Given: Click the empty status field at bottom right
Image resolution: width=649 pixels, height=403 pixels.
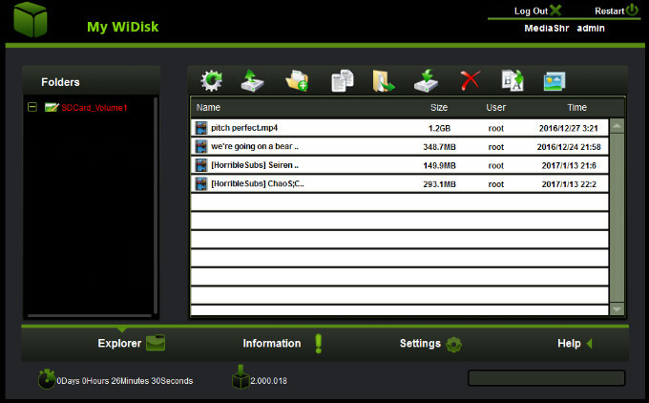Looking at the screenshot, I should pyautogui.click(x=546, y=378).
